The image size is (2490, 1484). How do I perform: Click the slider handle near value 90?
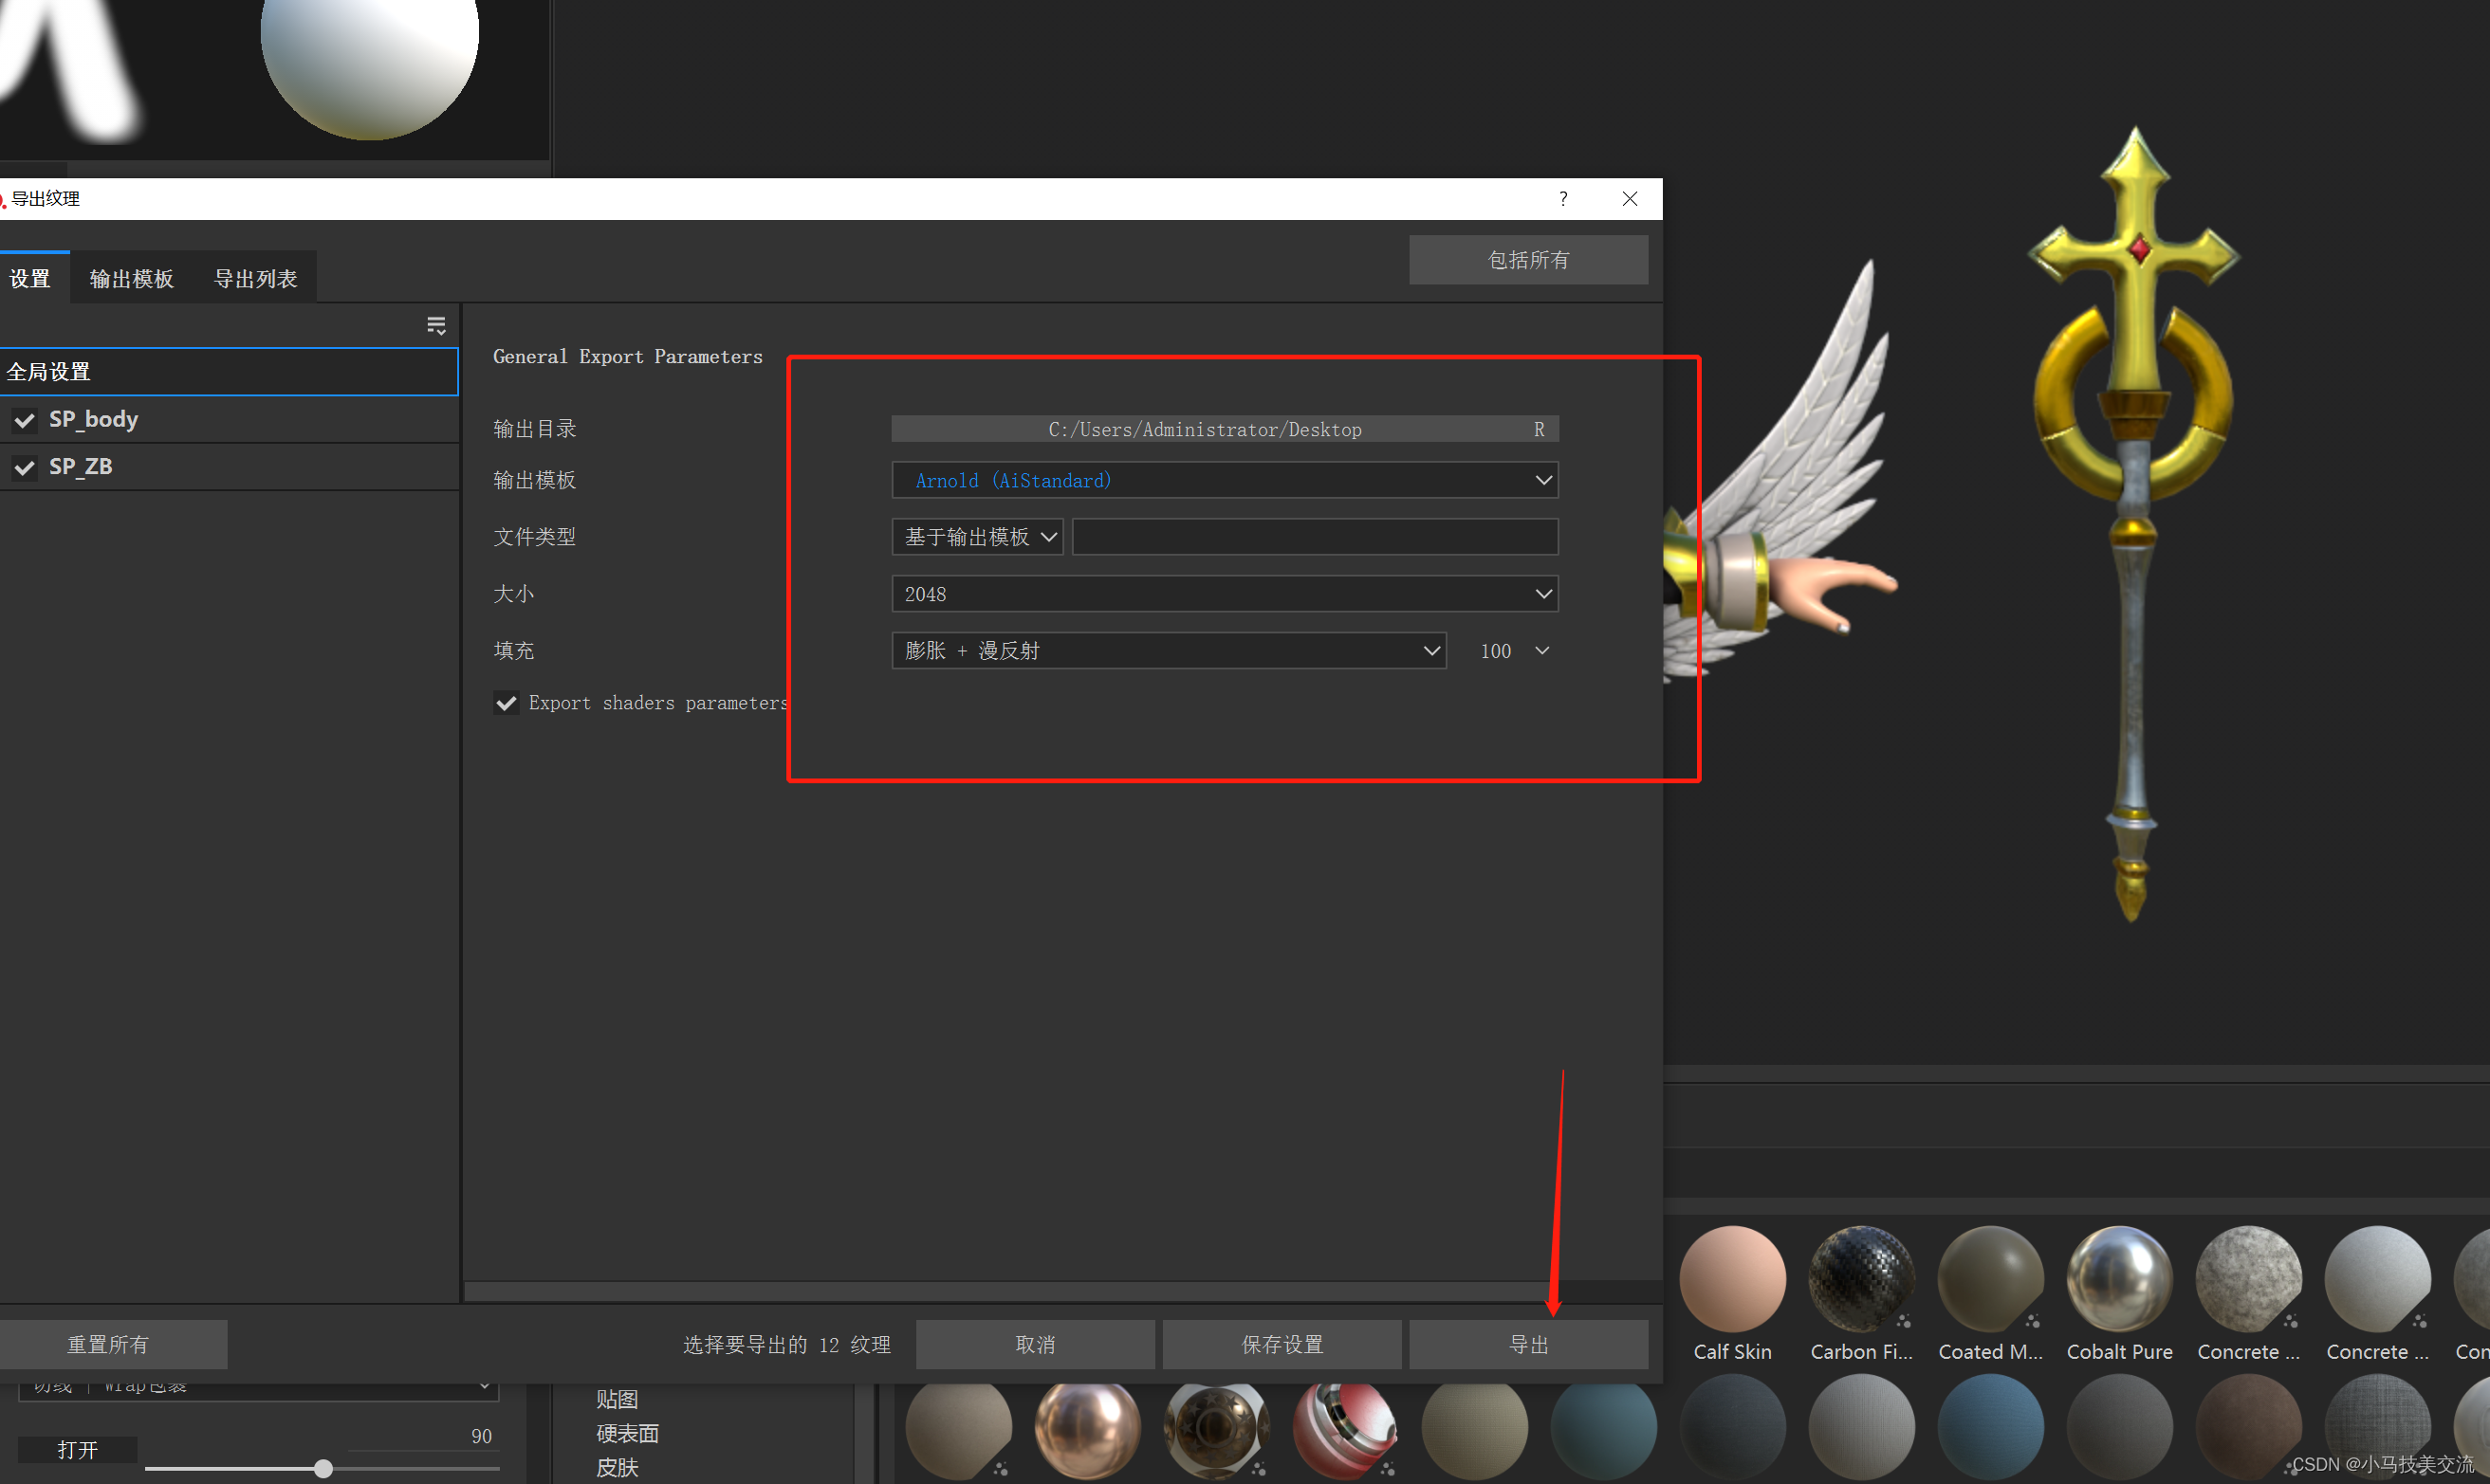(x=323, y=1468)
